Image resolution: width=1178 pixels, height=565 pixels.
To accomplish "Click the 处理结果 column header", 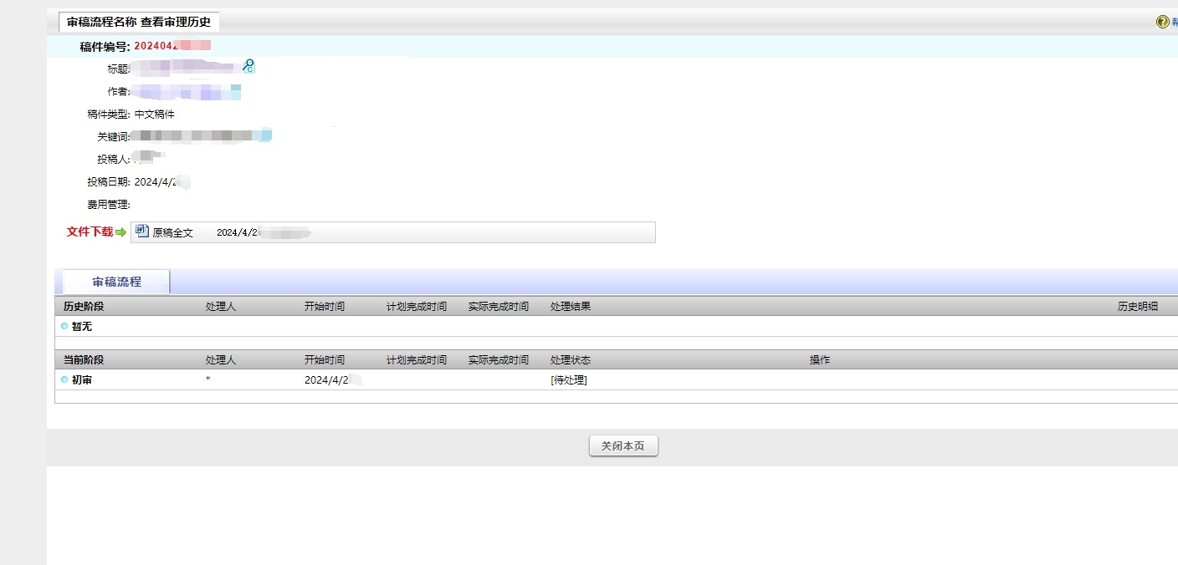I will tap(571, 307).
